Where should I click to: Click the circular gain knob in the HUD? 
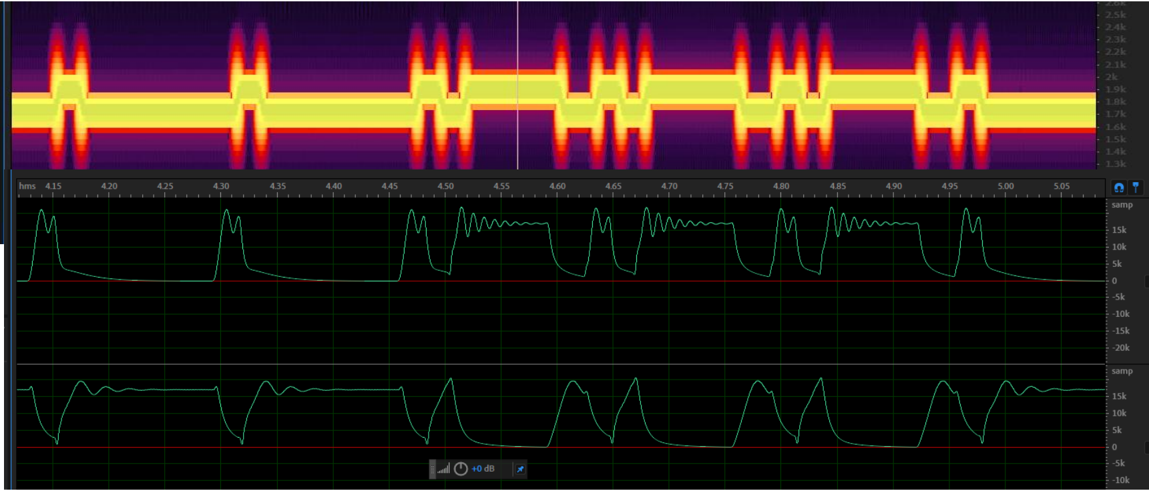461,469
